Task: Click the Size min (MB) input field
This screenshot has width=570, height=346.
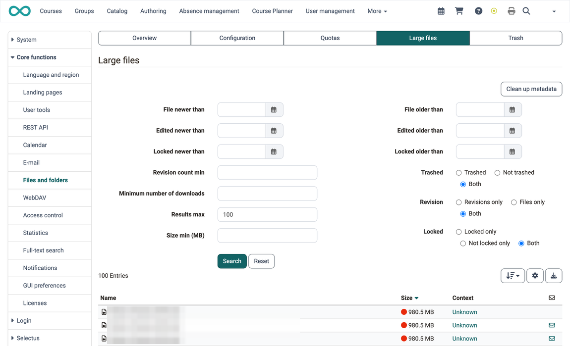Action: tap(267, 236)
